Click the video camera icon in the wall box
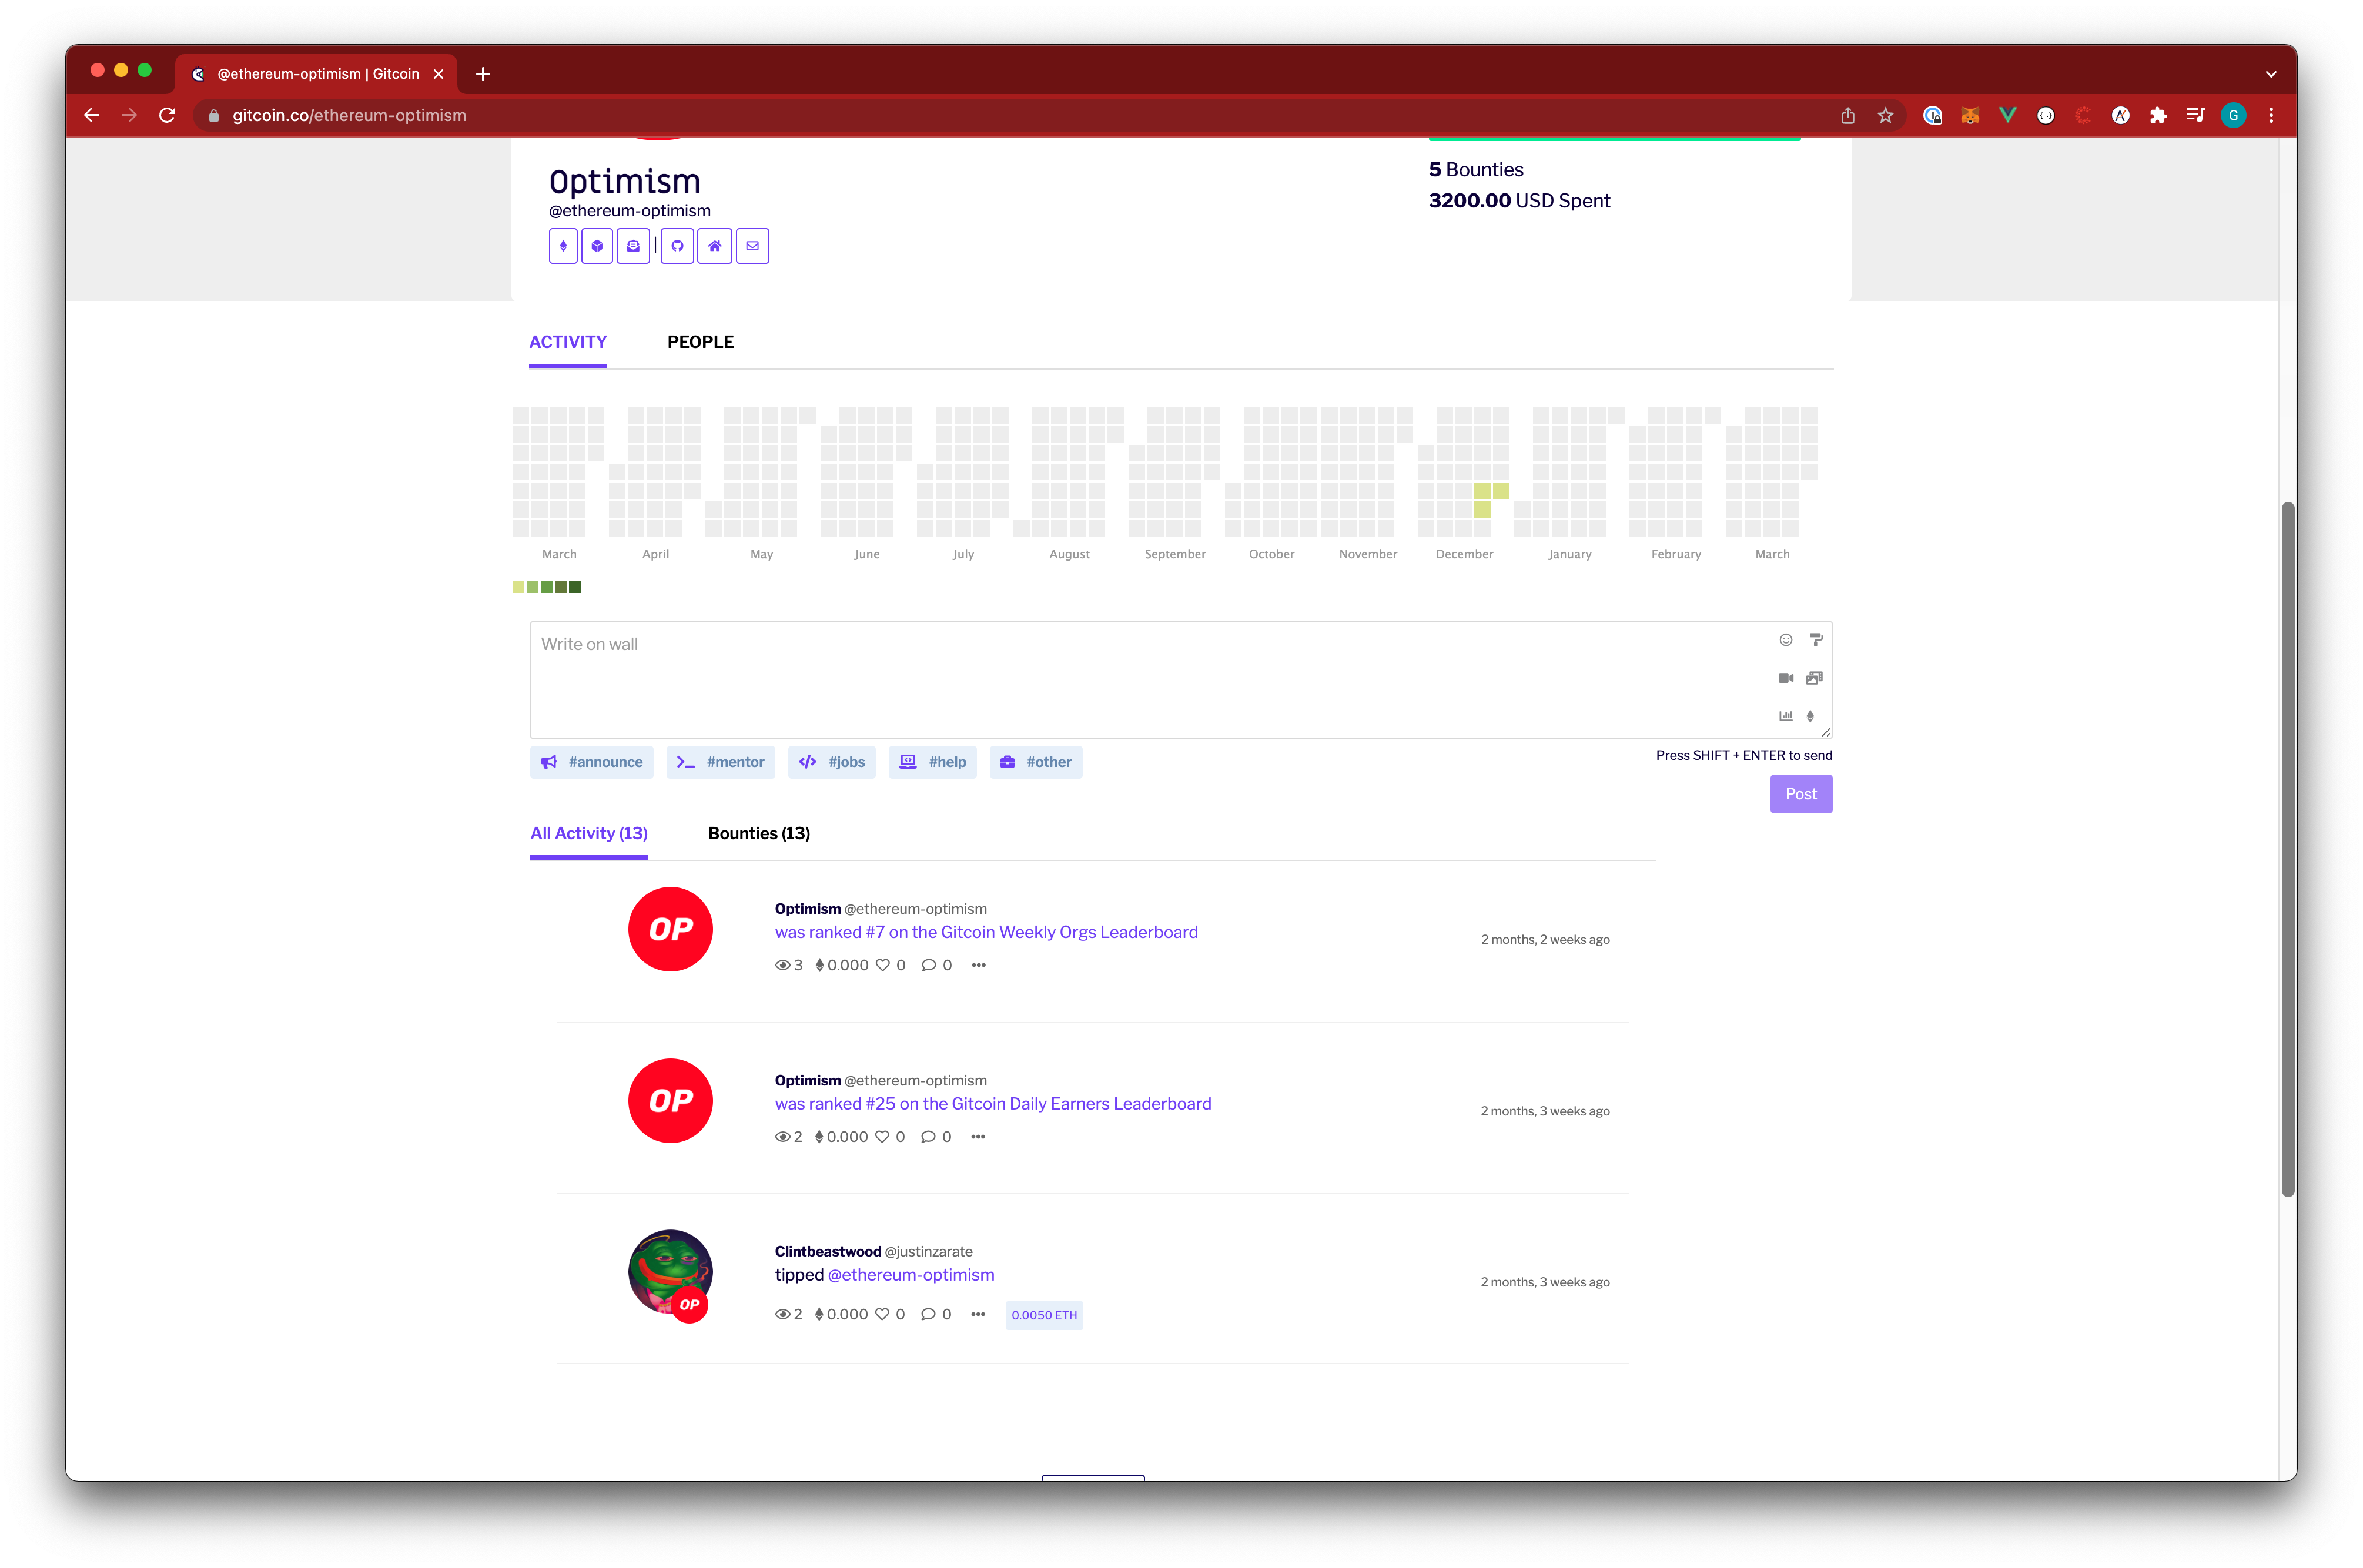2363x1568 pixels. pos(1786,678)
